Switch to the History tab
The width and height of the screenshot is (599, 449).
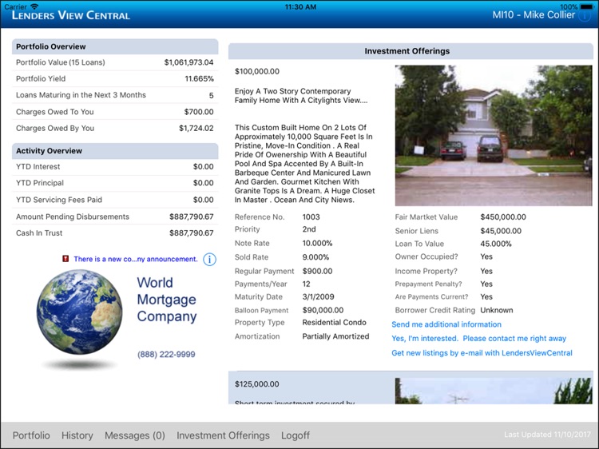click(x=77, y=435)
